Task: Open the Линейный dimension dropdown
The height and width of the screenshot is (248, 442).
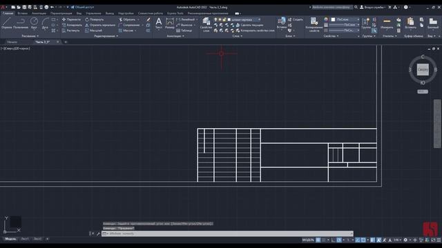Action: point(197,19)
